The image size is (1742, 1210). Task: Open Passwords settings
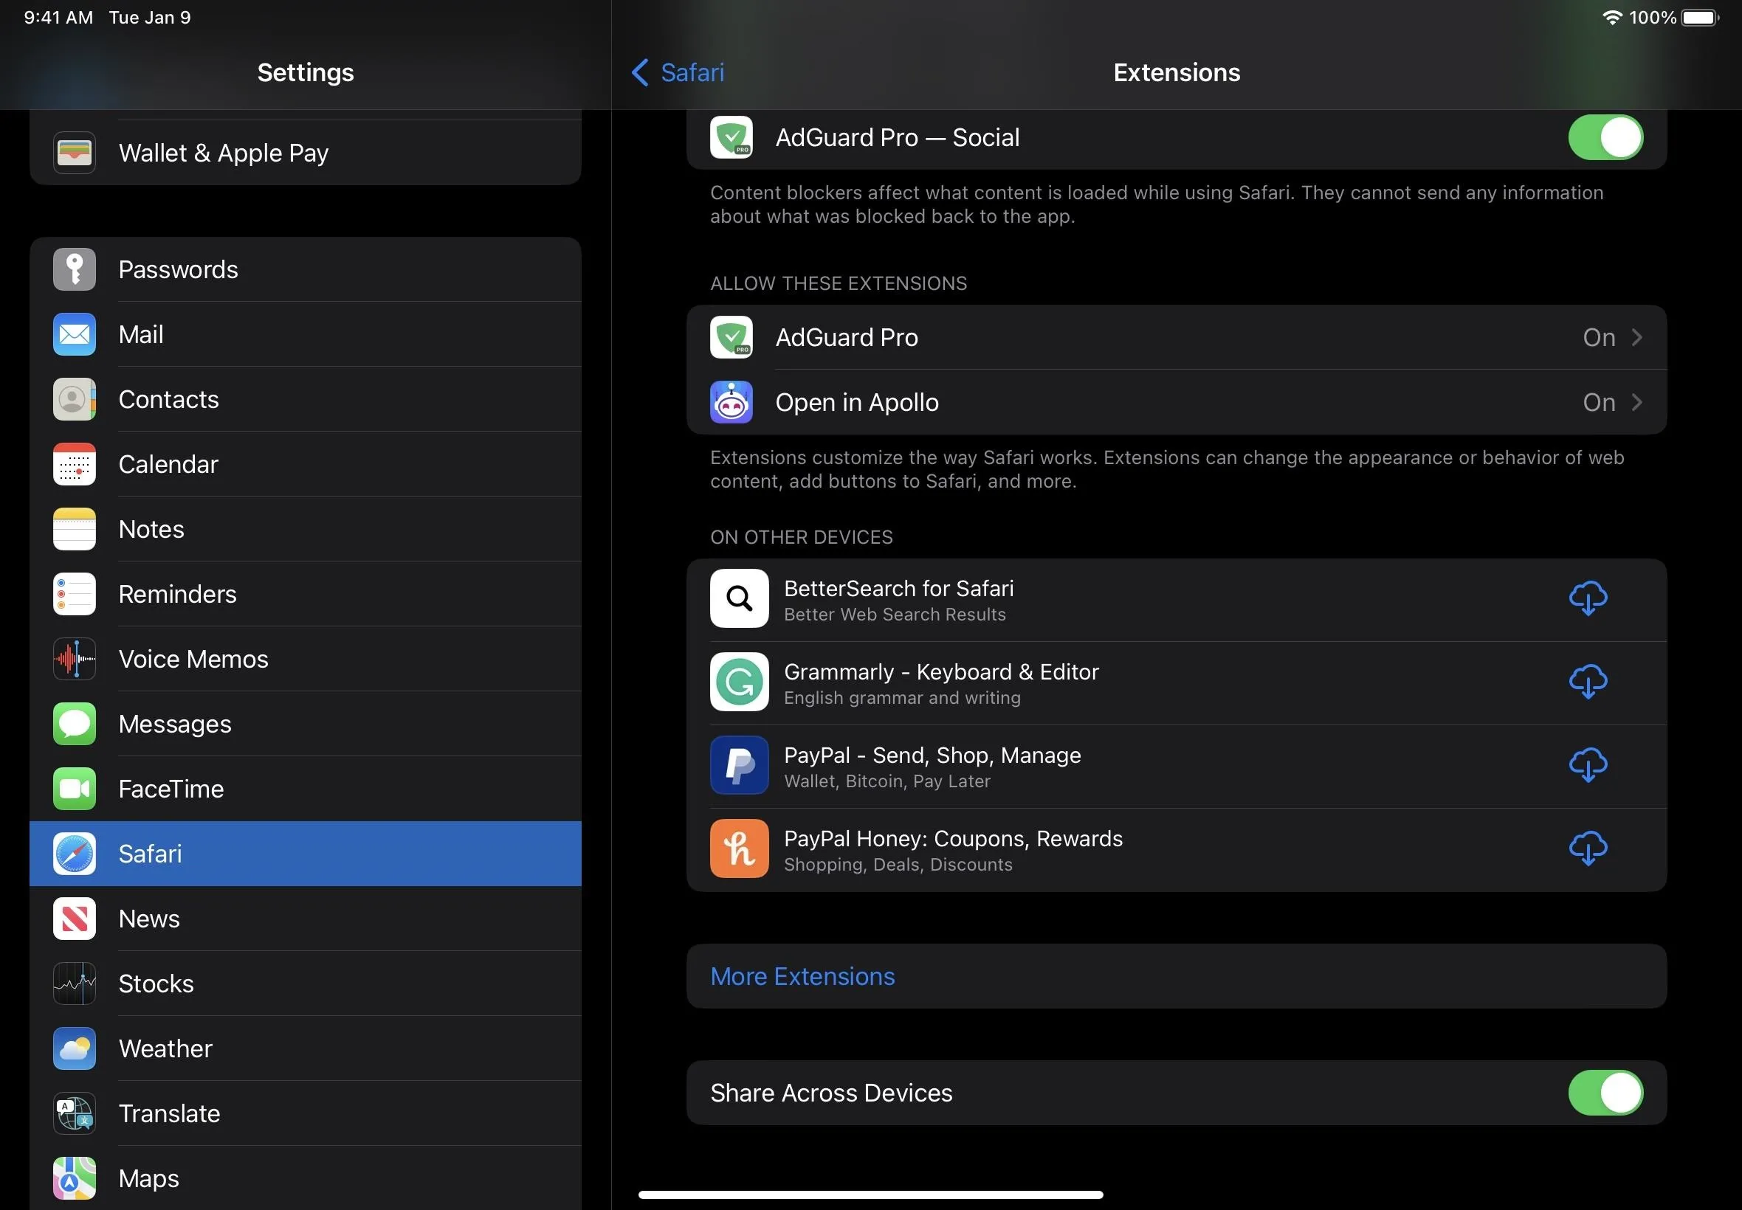[306, 269]
